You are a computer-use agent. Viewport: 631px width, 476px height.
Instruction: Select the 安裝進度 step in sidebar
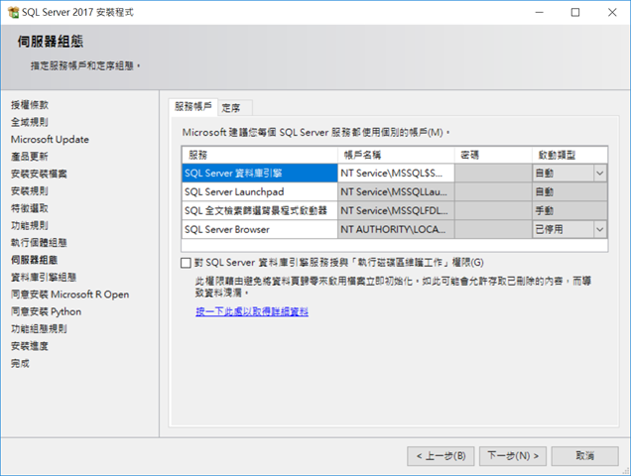(x=30, y=346)
